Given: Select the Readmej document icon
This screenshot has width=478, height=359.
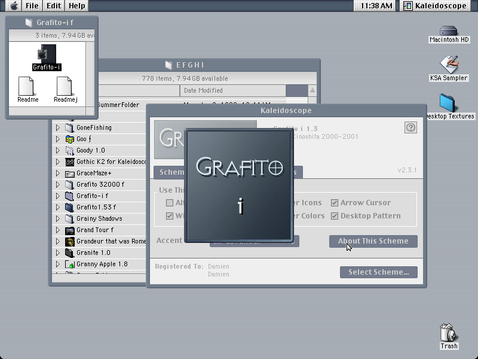Looking at the screenshot, I should tap(65, 86).
